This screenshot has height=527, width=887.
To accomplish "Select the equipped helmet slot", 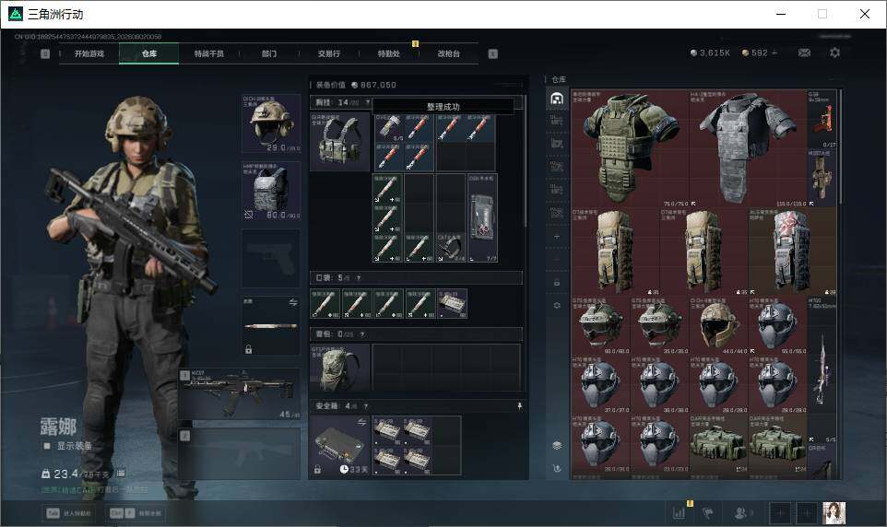I will click(x=271, y=123).
